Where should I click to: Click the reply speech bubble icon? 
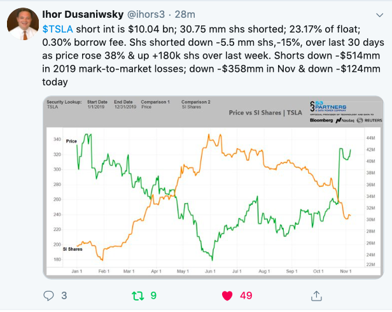click(49, 295)
